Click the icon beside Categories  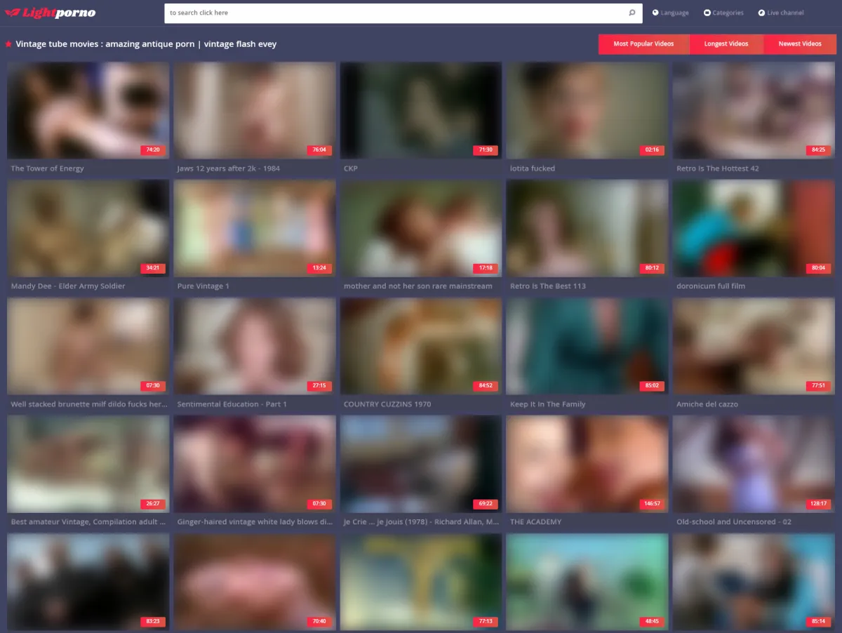point(707,13)
